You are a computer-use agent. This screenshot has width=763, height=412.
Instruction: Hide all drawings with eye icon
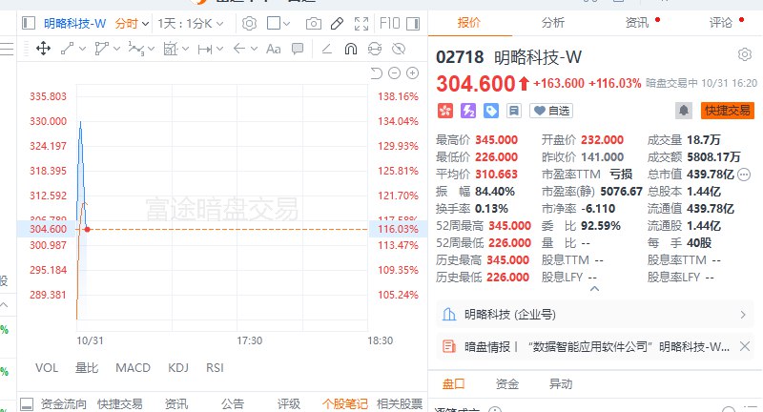click(399, 49)
